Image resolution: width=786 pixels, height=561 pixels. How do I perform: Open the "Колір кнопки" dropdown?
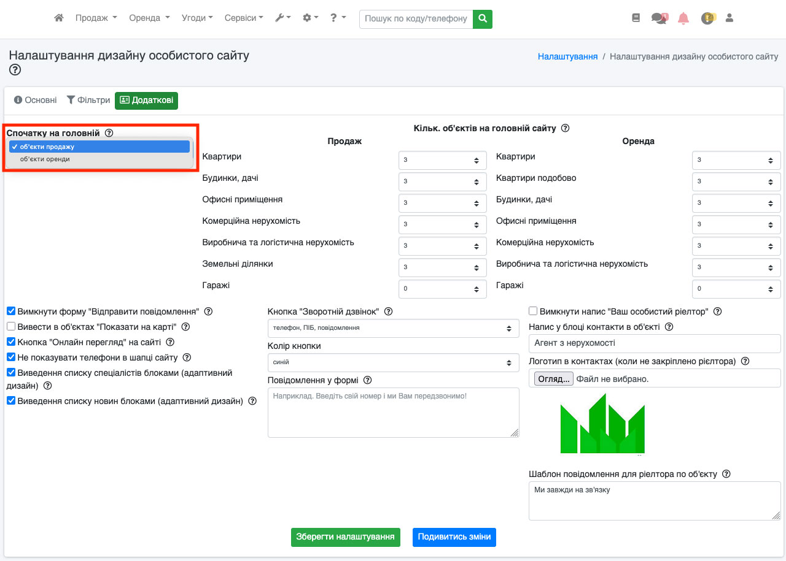(393, 362)
